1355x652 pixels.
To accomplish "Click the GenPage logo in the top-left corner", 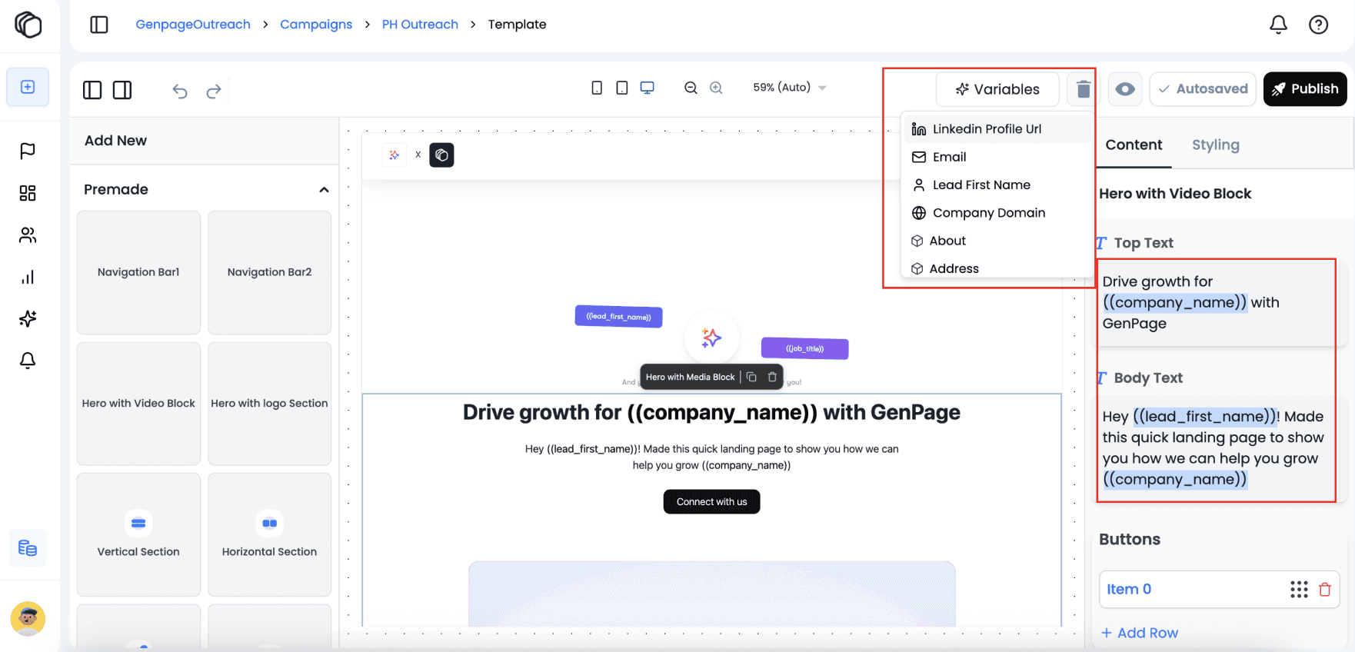I will 28,25.
